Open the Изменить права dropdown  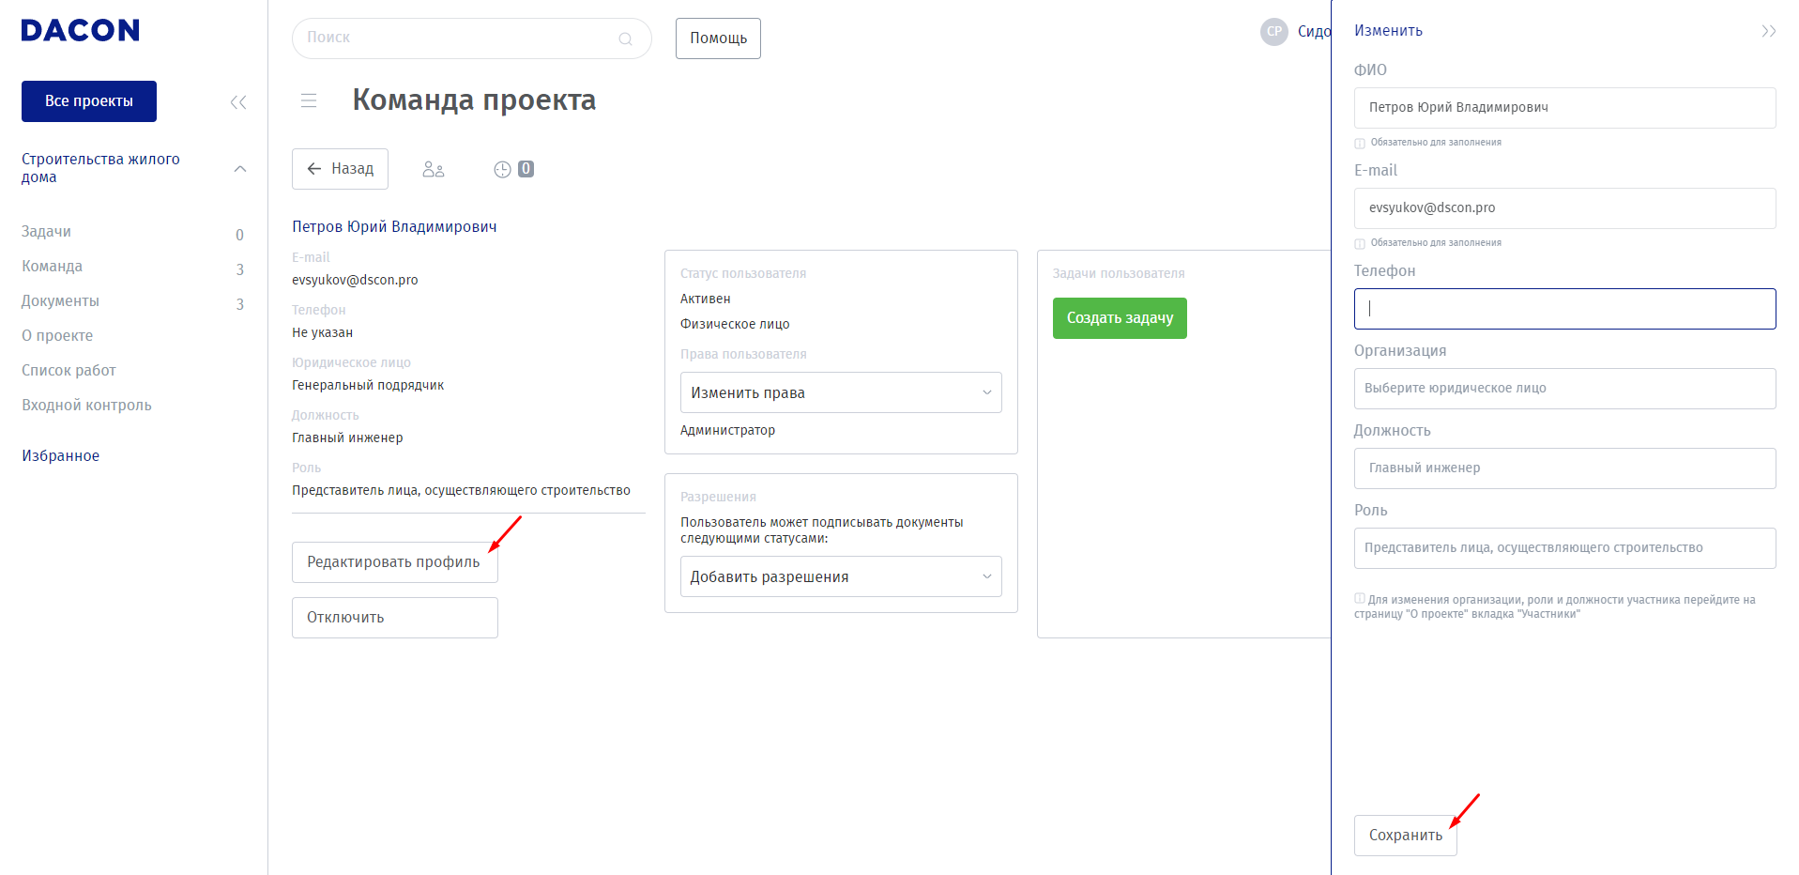point(840,392)
